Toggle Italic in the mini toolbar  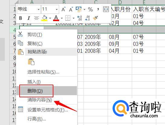[29, 18]
